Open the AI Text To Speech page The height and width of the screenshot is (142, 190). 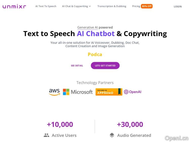(x=46, y=6)
